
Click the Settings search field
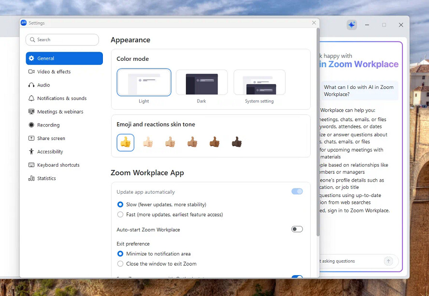(x=62, y=40)
